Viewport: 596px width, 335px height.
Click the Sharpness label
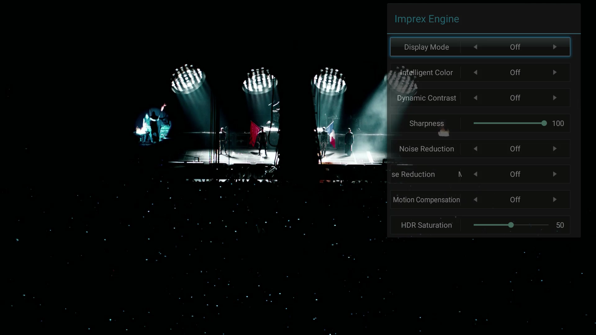click(427, 123)
